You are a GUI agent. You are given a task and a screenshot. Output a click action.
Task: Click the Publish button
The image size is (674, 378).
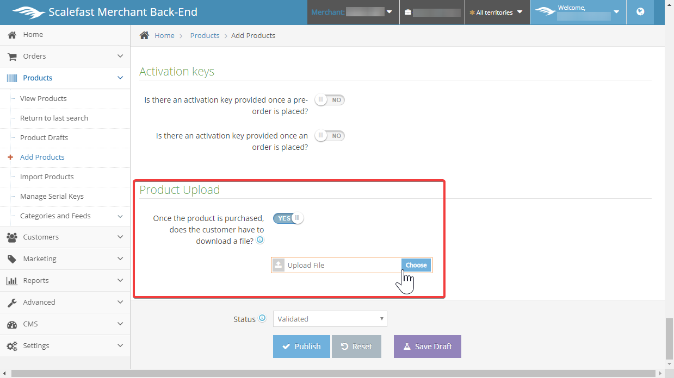(301, 346)
